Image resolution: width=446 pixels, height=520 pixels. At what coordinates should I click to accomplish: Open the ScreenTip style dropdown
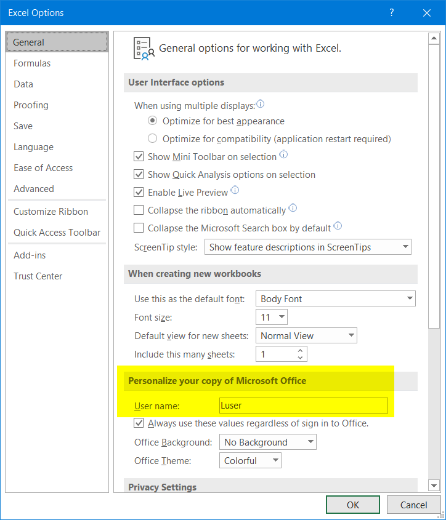308,247
